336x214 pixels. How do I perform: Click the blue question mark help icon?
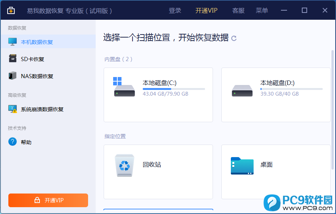(x=13, y=142)
